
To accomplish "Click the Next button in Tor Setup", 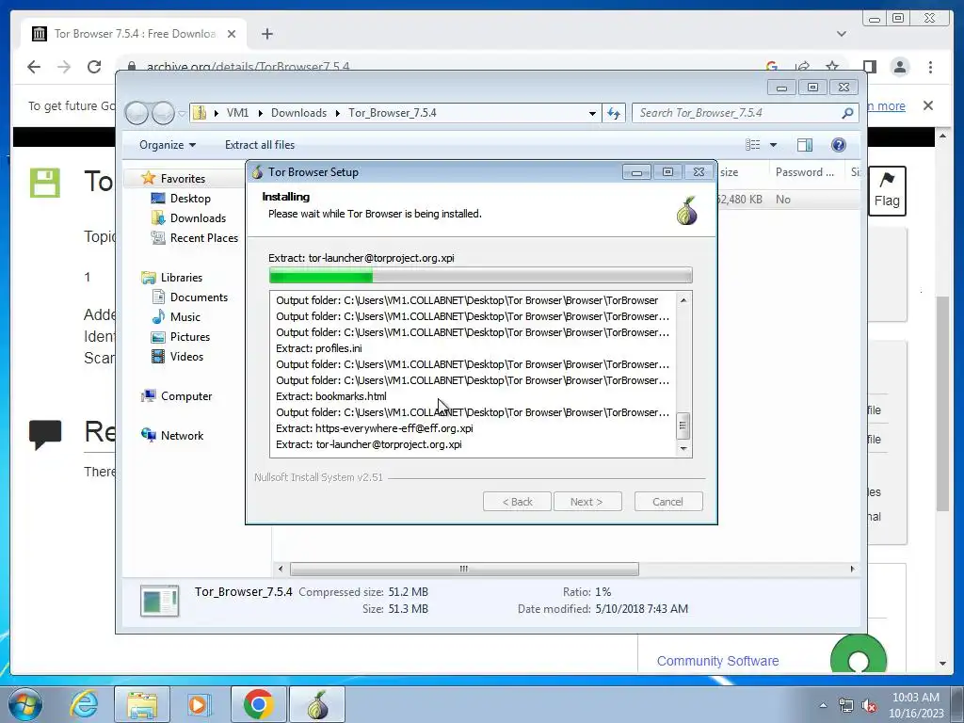I will click(587, 502).
